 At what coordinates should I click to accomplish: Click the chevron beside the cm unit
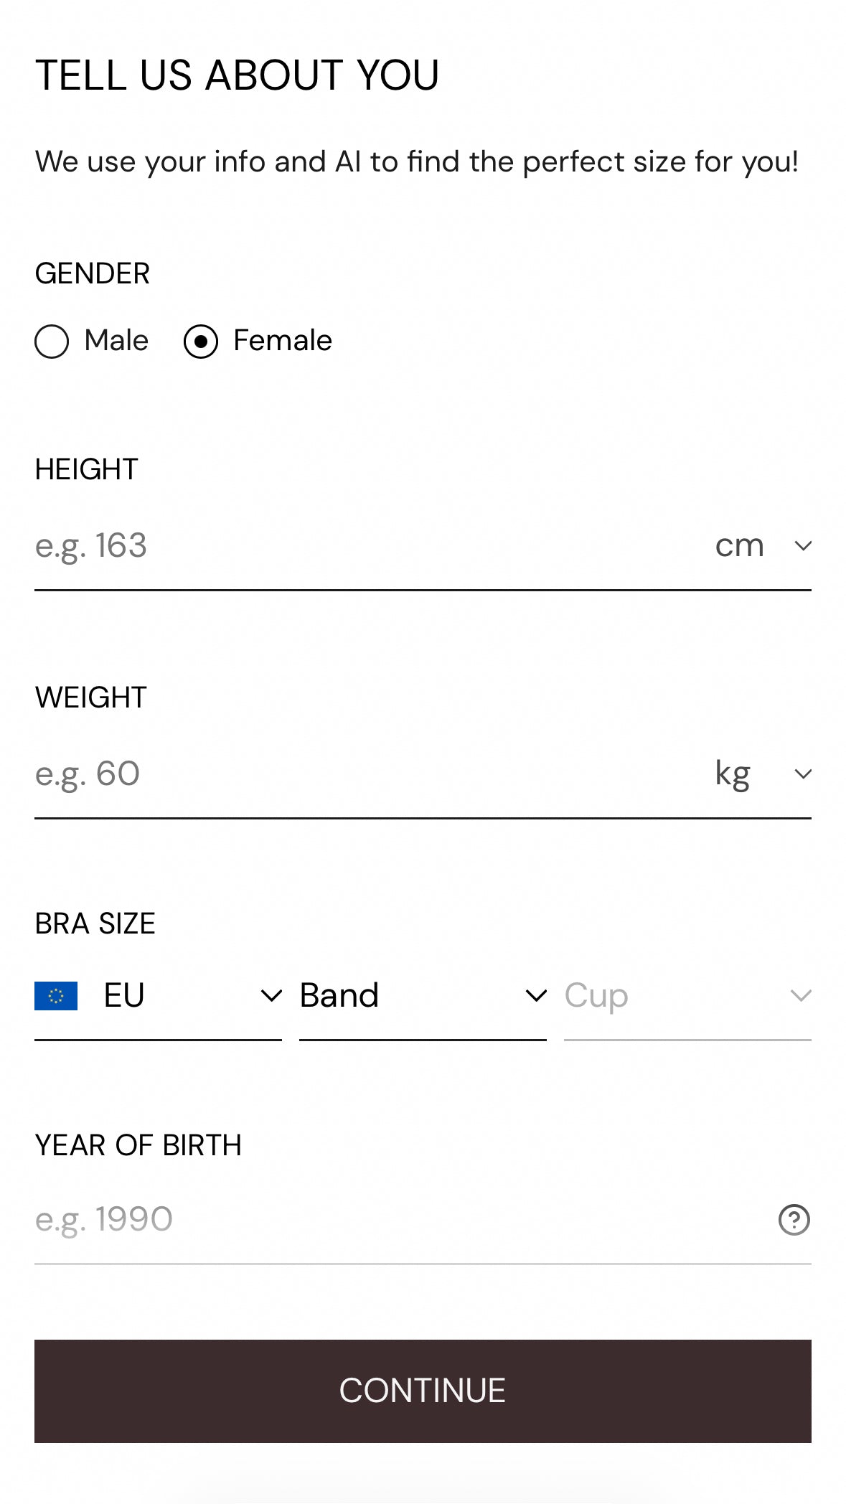click(x=803, y=546)
